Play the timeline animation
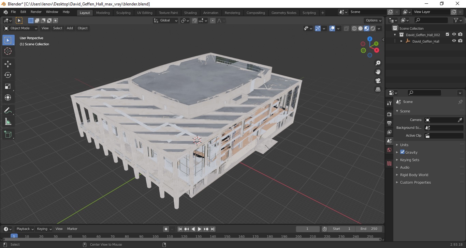466x248 pixels. [200, 229]
